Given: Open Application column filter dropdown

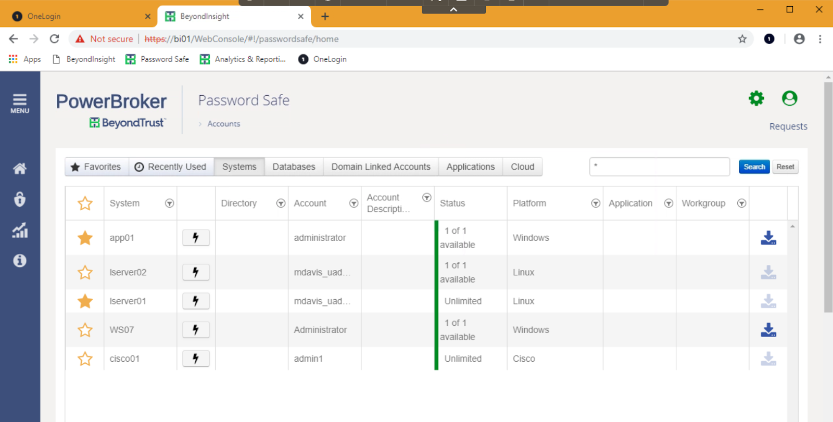Looking at the screenshot, I should [x=668, y=203].
